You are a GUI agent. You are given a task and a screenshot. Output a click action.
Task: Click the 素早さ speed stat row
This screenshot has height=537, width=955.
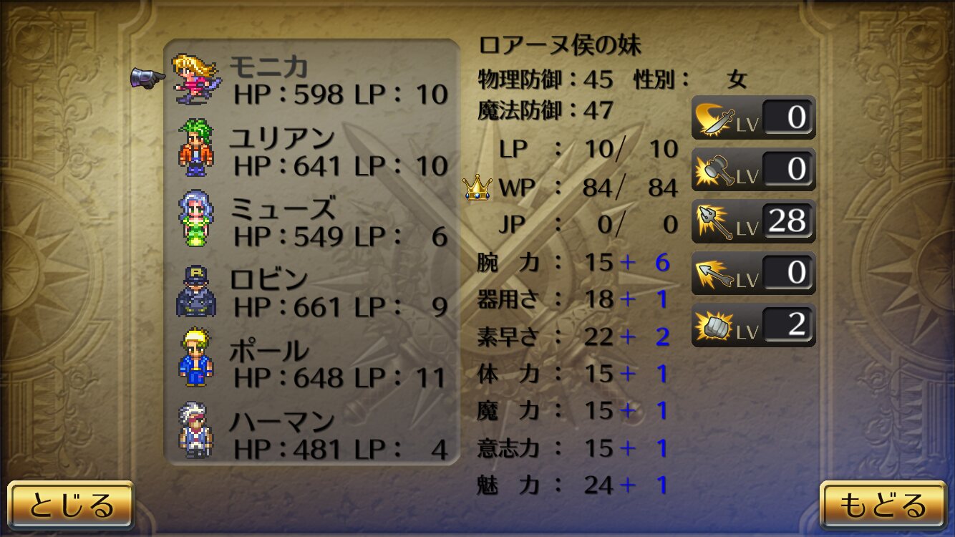click(x=573, y=337)
